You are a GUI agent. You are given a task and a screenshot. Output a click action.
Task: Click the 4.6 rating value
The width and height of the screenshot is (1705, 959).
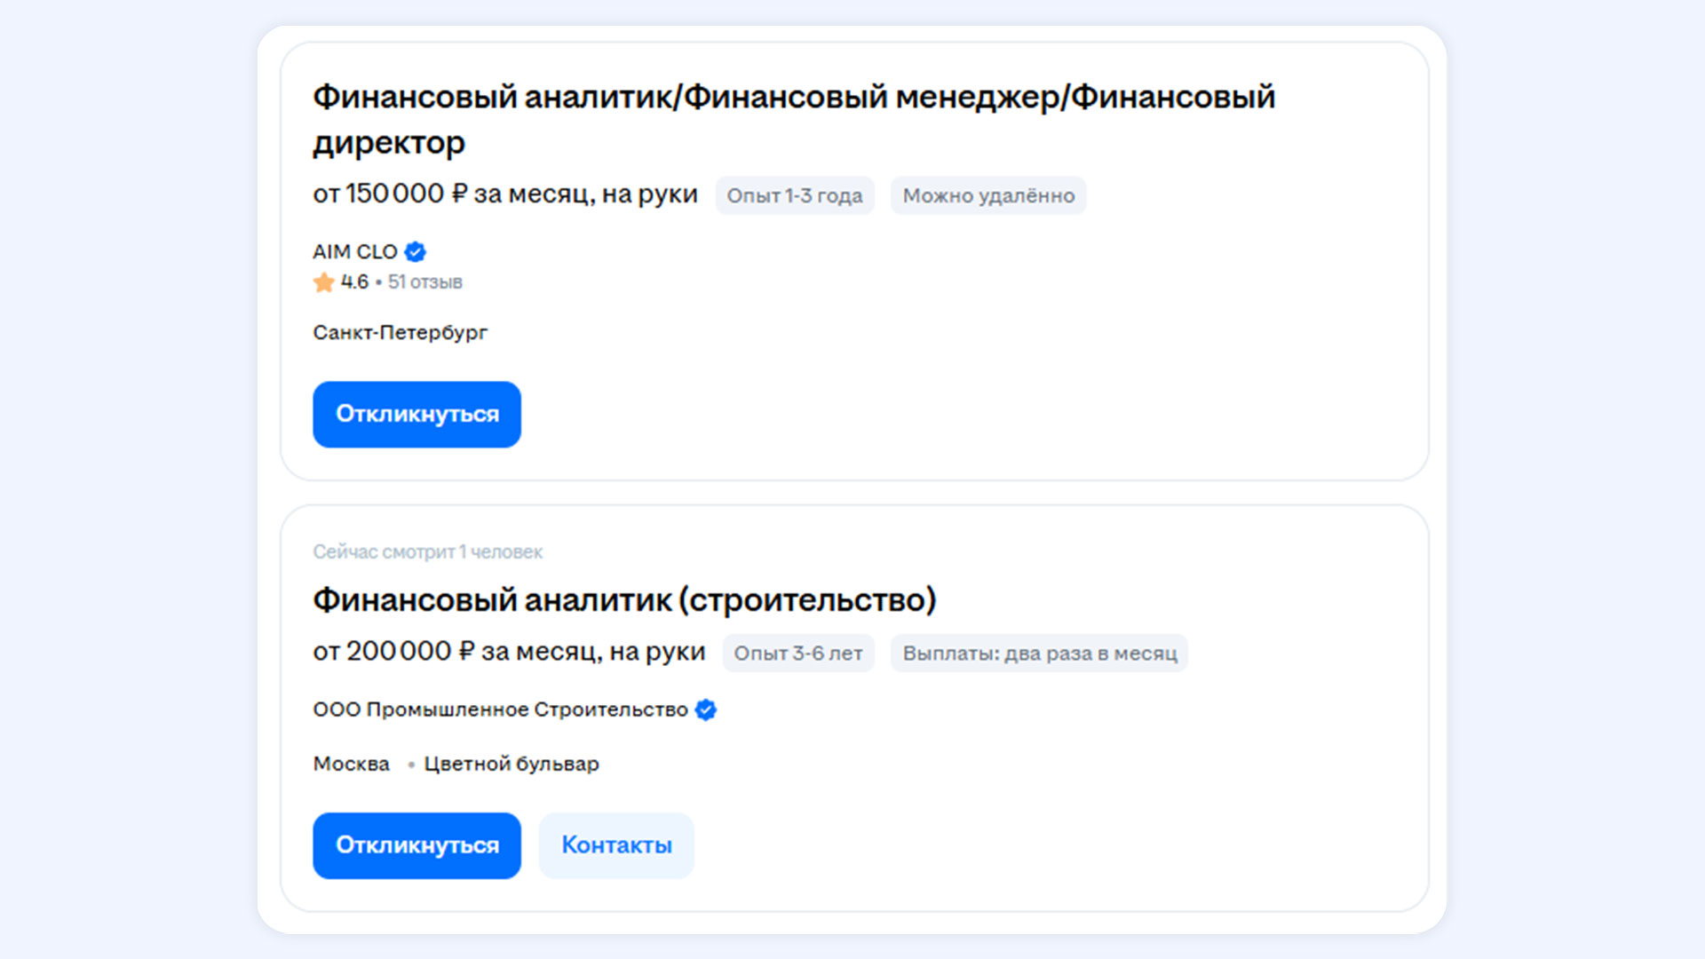tap(354, 282)
